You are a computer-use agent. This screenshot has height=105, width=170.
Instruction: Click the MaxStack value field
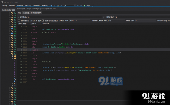click(146, 21)
